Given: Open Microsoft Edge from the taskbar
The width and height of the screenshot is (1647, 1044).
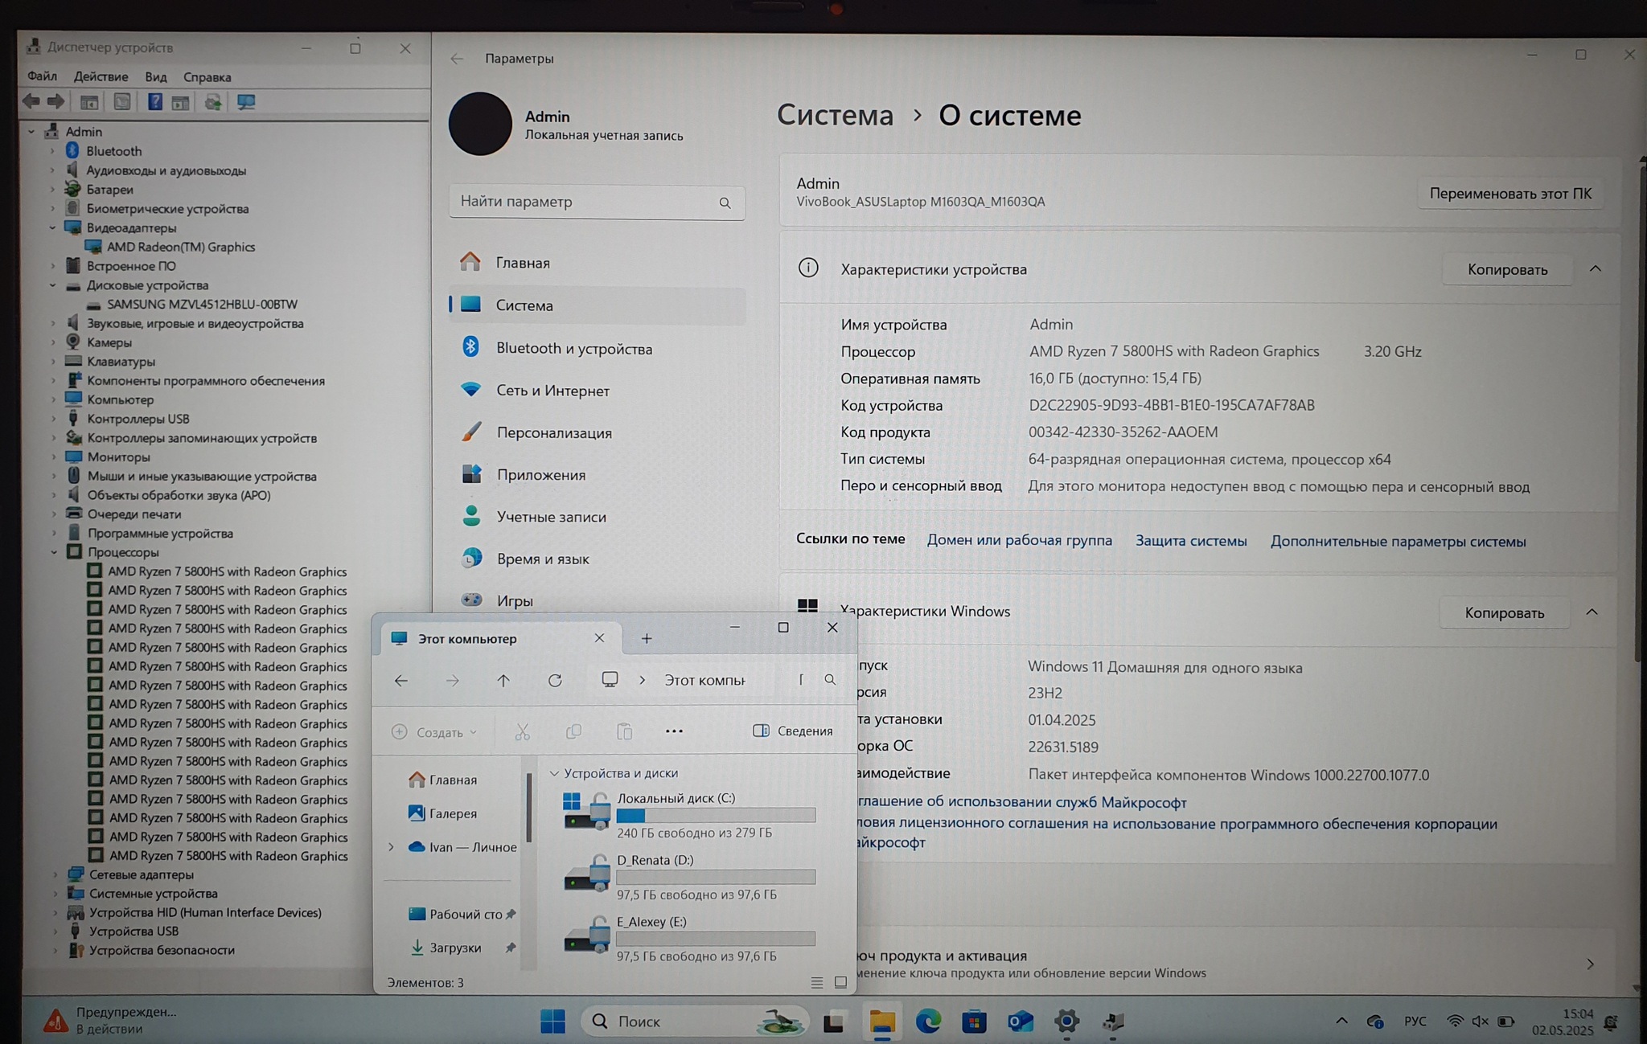Looking at the screenshot, I should 928,1021.
